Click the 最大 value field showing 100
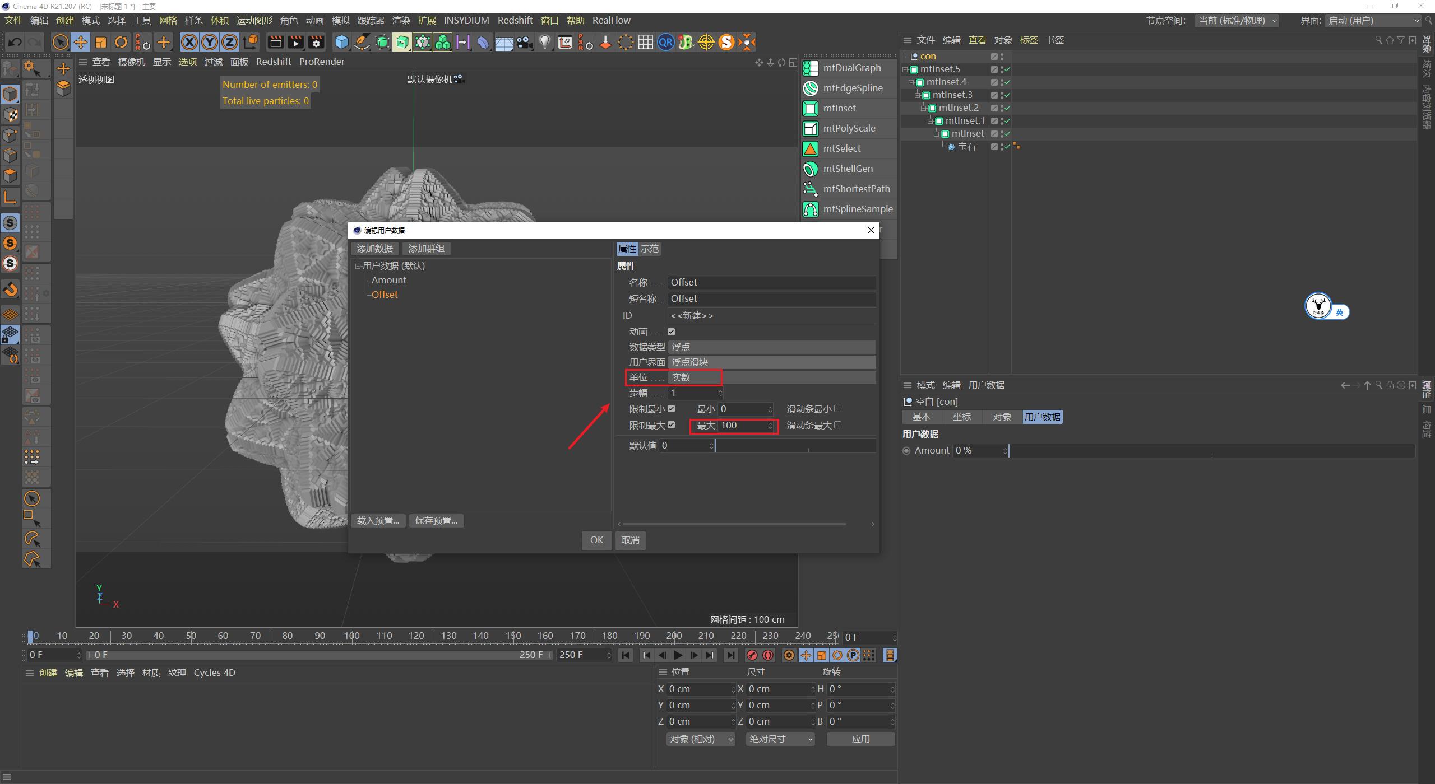1435x784 pixels. click(x=740, y=425)
